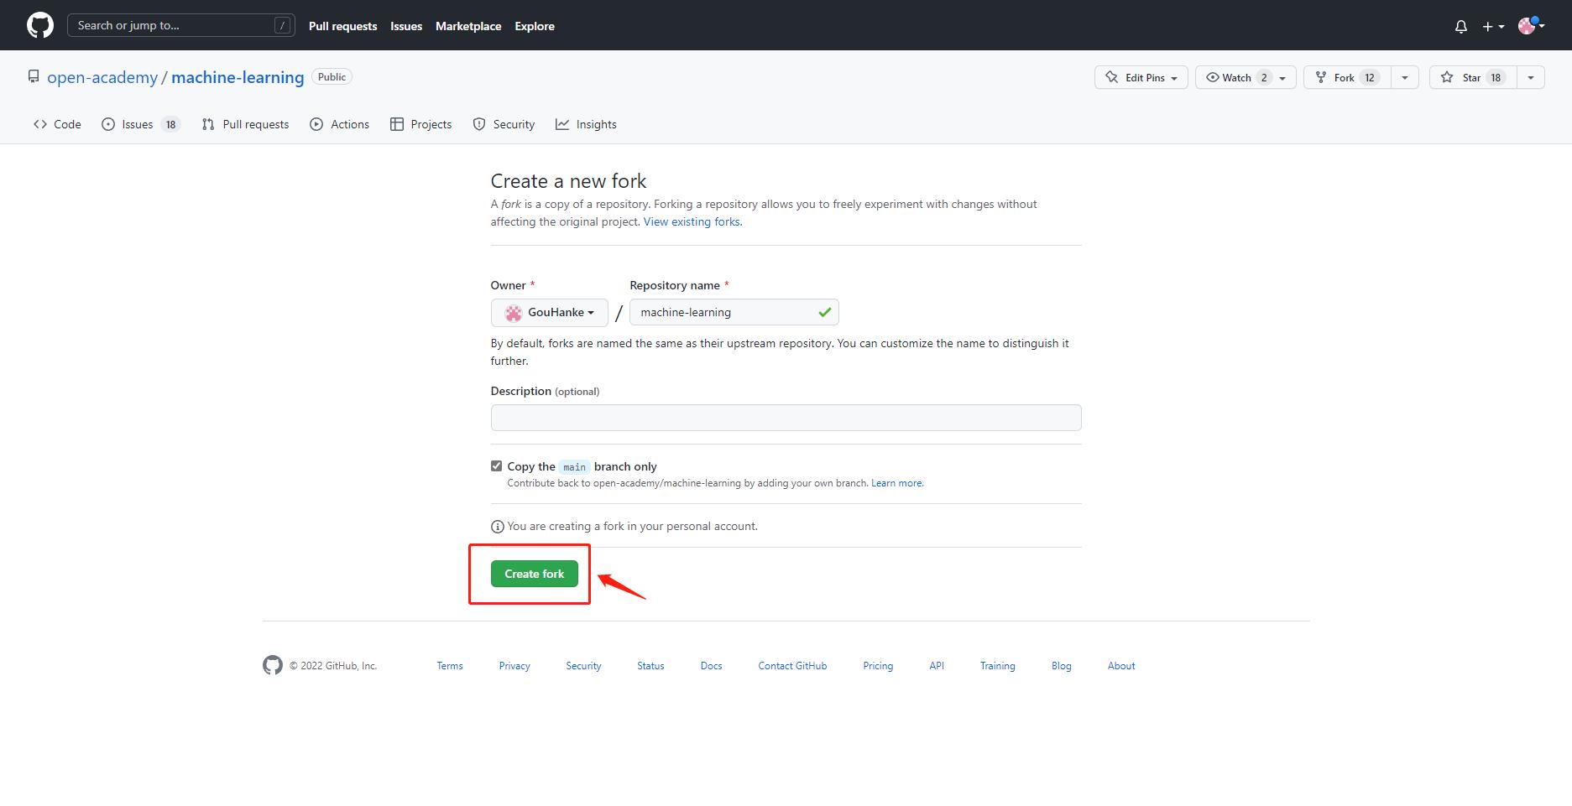Viewport: 1572px width, 806px height.
Task: Click View existing forks link
Action: 692,222
